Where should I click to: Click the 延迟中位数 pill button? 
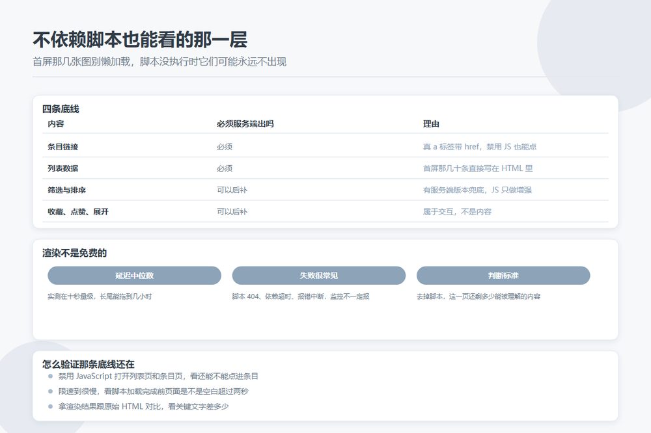tap(134, 276)
